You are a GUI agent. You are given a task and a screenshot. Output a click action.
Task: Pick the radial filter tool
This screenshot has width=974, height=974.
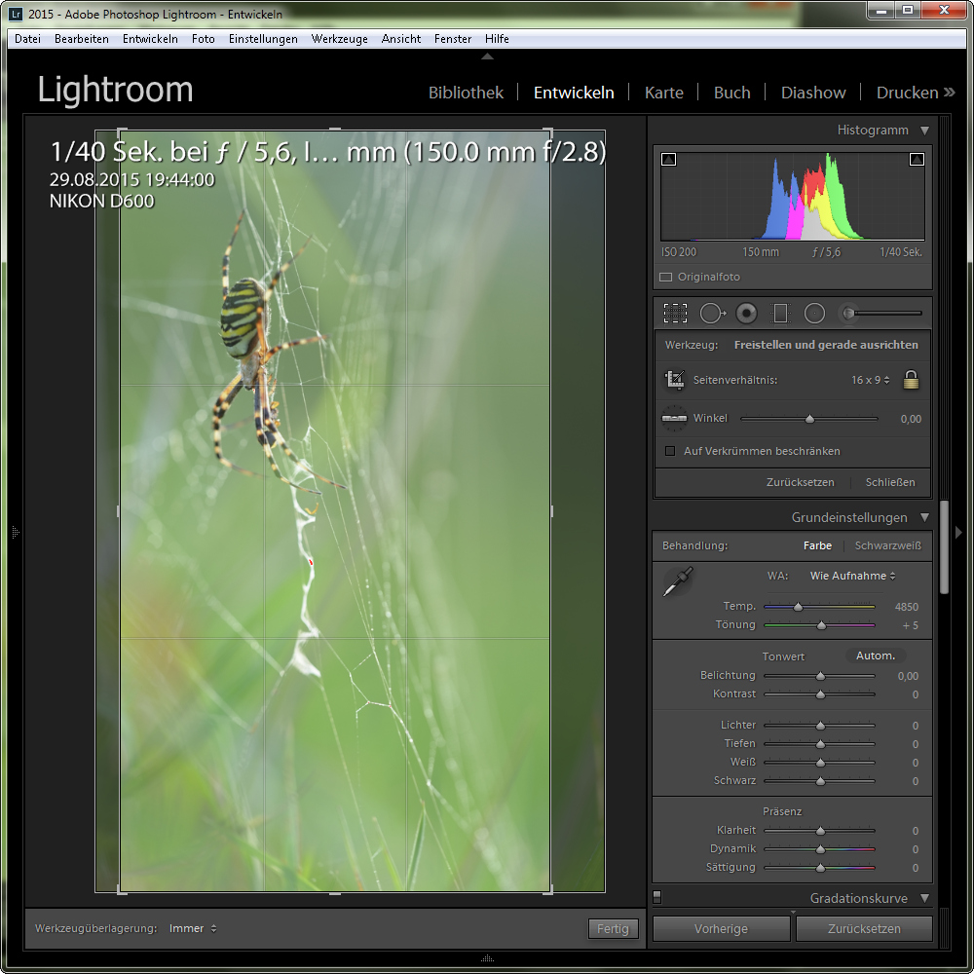pyautogui.click(x=815, y=313)
